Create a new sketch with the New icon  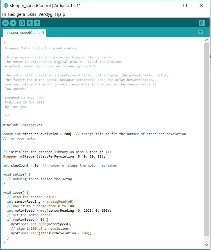pyautogui.click(x=22, y=23)
